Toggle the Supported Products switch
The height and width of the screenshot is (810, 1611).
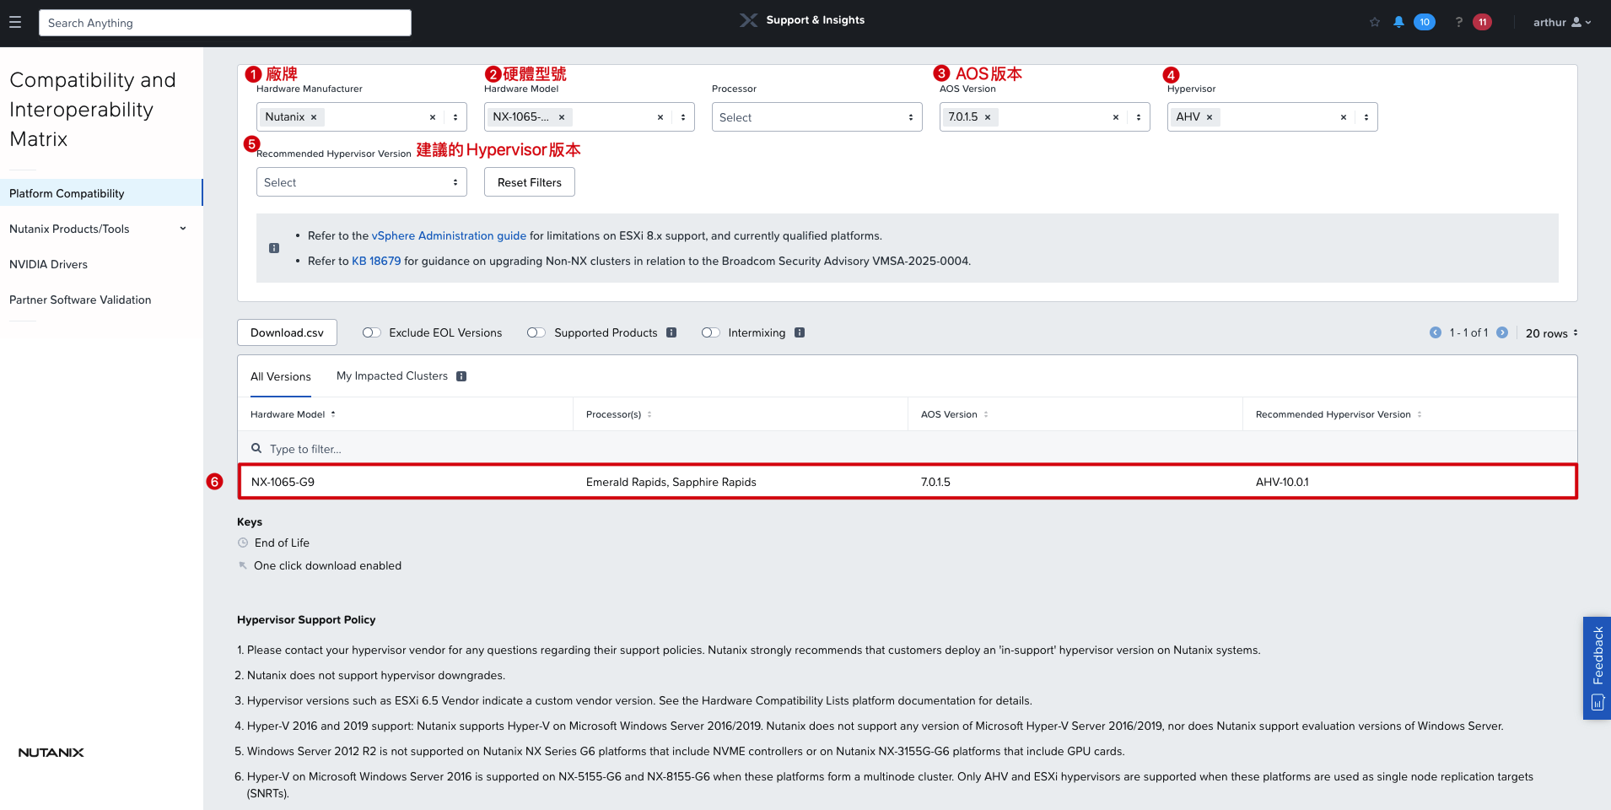pos(536,332)
